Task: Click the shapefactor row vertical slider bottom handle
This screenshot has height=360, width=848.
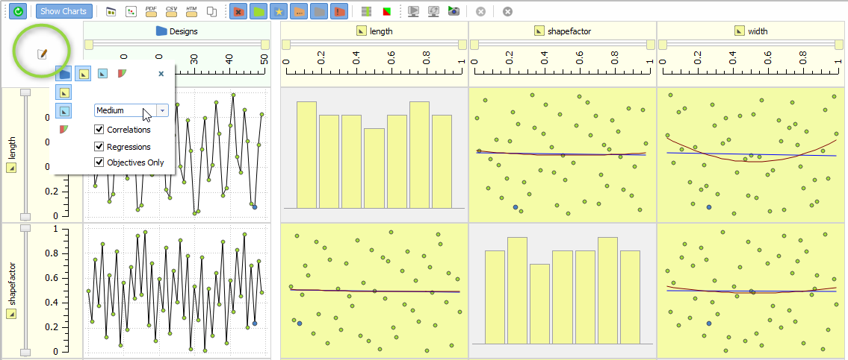Action: click(25, 353)
